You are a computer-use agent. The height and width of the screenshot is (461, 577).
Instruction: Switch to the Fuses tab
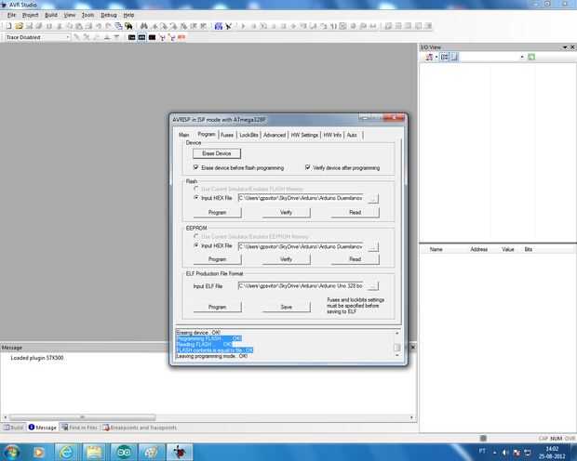(x=227, y=135)
